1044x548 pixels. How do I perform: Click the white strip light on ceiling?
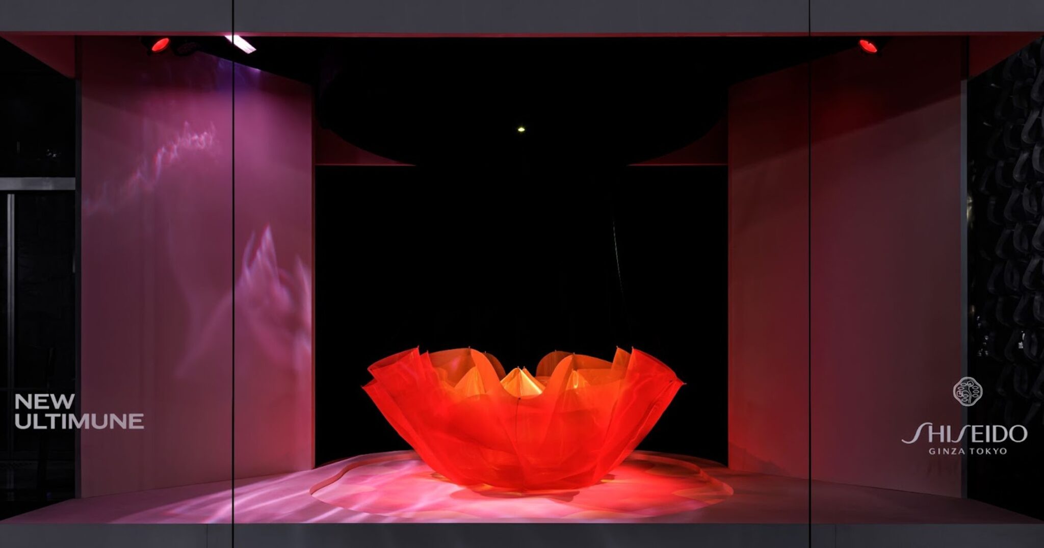(x=241, y=43)
